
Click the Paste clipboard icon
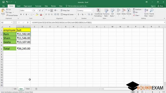pyautogui.click(x=3, y=11)
